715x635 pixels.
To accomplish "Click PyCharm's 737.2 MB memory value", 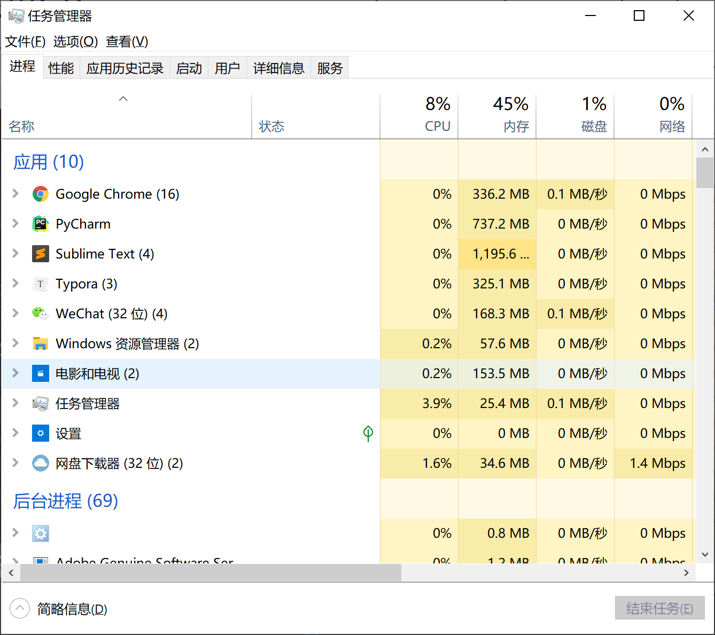I will pos(501,224).
